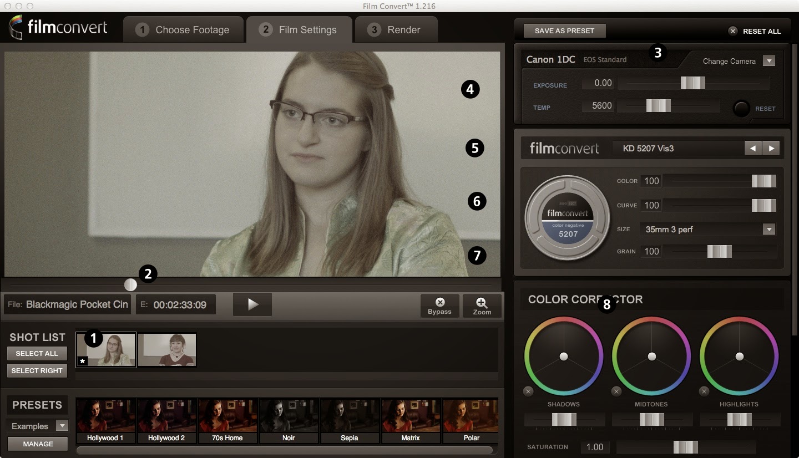Click the Play button under the preview
The height and width of the screenshot is (458, 799).
point(252,304)
